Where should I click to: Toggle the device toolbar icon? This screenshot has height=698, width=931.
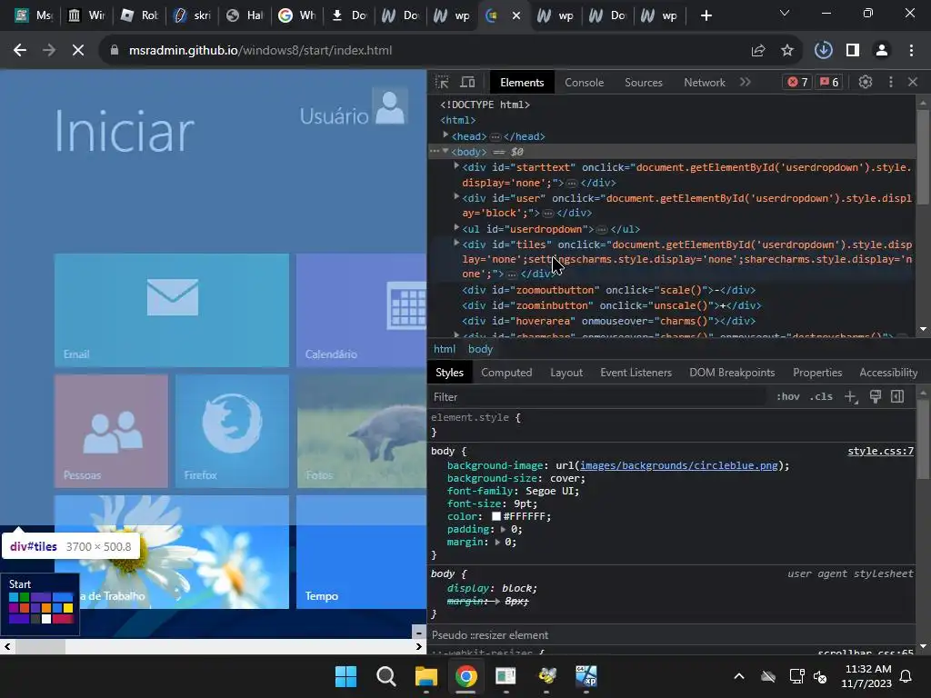[x=468, y=82]
